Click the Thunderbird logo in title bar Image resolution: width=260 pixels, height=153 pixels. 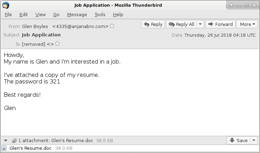click(6, 5)
